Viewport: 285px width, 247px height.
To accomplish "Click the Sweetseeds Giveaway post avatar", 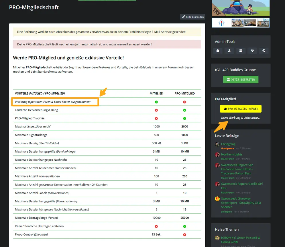I will pos(217,199).
